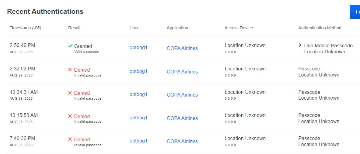Click the red X icon for 10:24:31 AM

(70, 93)
